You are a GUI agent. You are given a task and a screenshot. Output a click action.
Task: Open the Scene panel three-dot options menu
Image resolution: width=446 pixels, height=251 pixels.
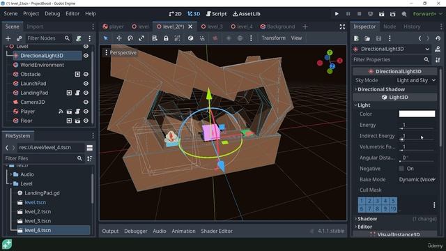(90, 38)
